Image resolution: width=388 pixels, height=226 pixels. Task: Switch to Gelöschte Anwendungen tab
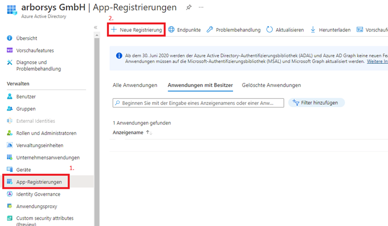(x=271, y=85)
